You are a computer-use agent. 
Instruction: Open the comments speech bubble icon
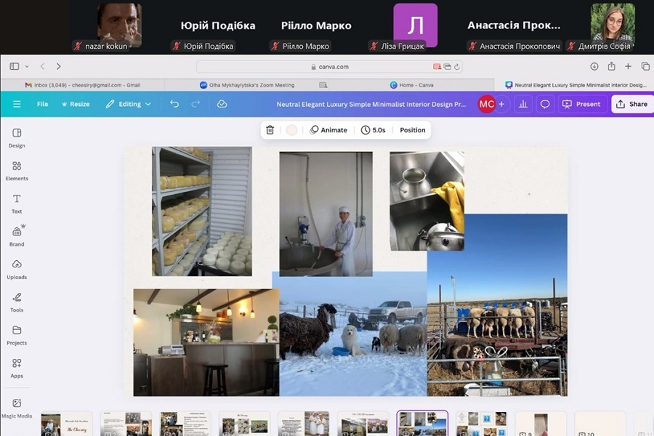pos(545,104)
